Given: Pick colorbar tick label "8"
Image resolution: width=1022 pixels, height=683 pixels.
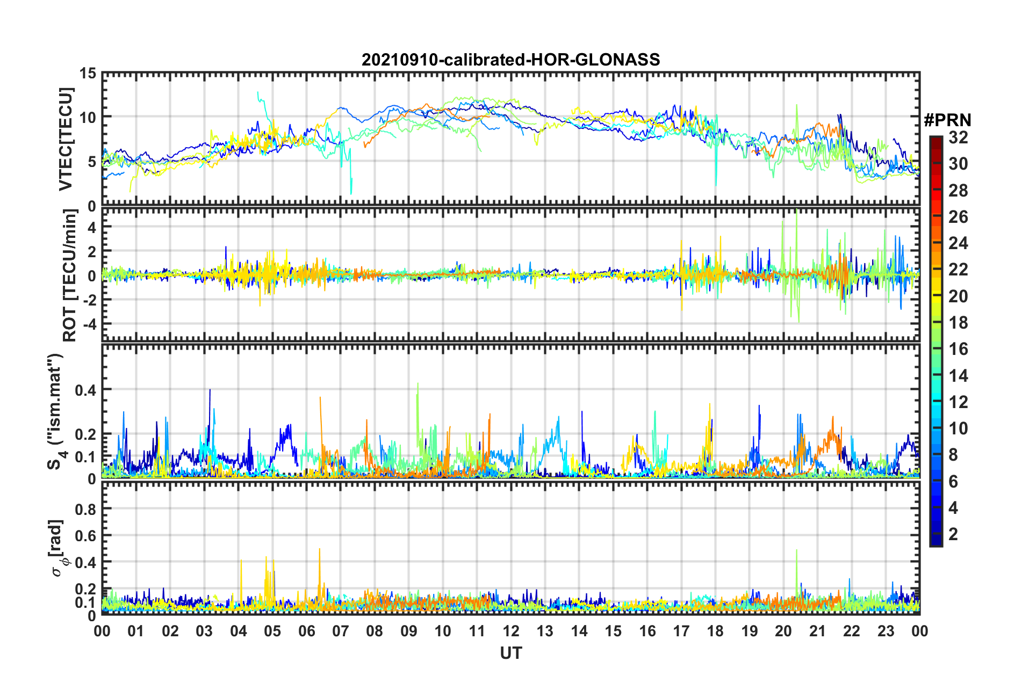Looking at the screenshot, I should click(953, 455).
